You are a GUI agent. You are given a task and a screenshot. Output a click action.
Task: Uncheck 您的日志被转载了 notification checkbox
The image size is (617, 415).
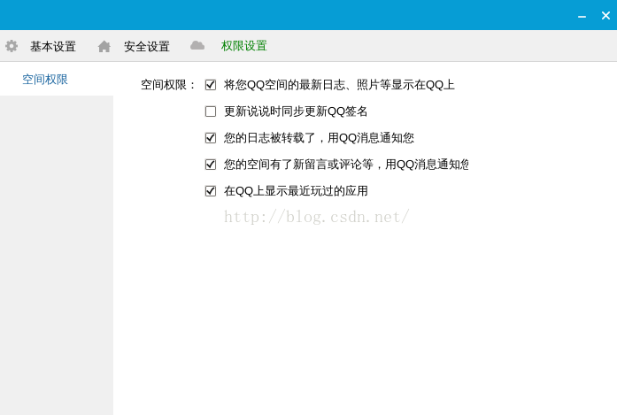(x=211, y=138)
